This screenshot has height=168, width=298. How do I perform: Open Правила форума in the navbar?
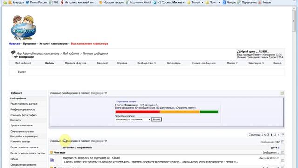tap(75, 63)
